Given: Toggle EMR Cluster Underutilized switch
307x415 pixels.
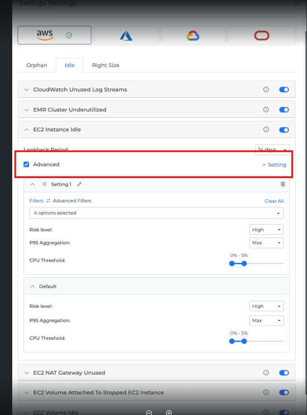Looking at the screenshot, I should point(284,110).
